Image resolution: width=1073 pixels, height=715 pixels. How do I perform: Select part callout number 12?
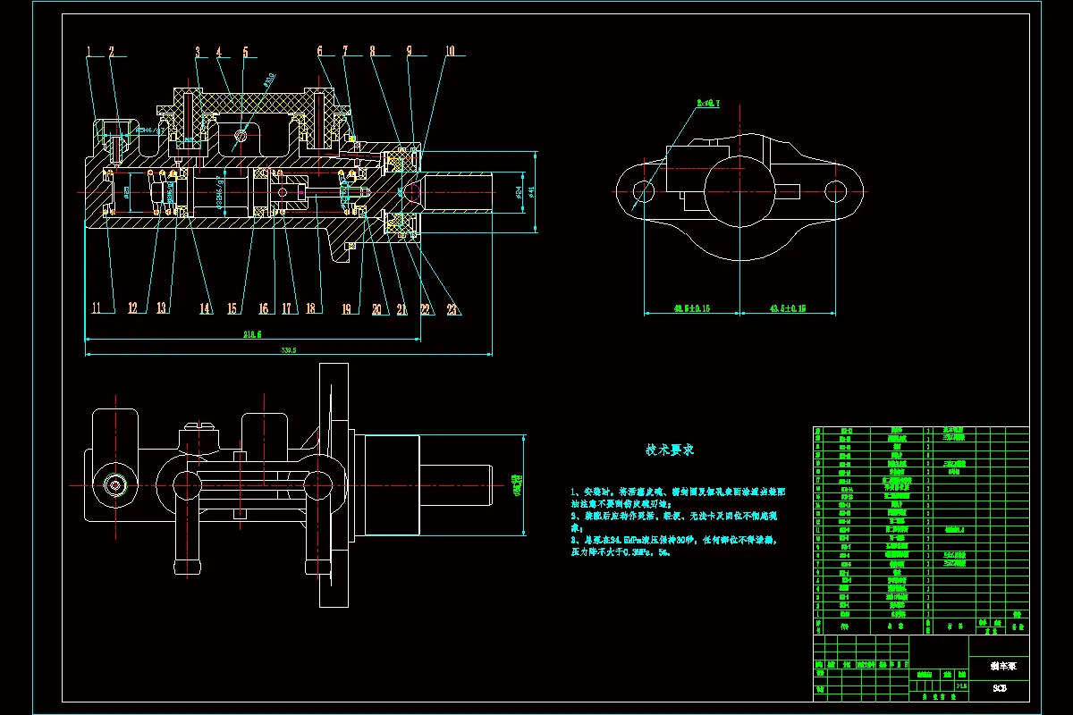[132, 308]
